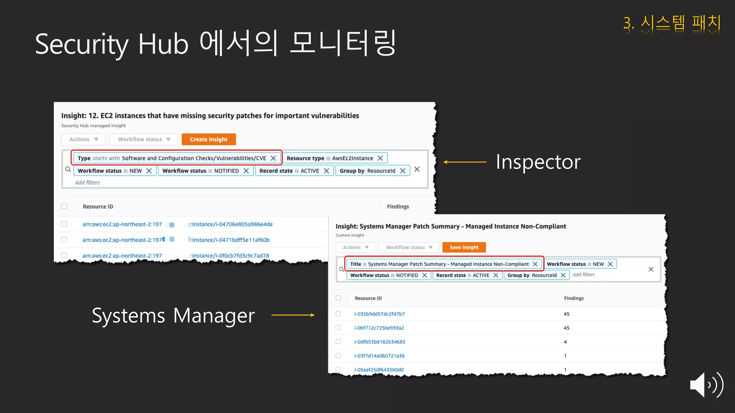
Task: Sort by Findings column in Patch Summary table
Action: [574, 298]
